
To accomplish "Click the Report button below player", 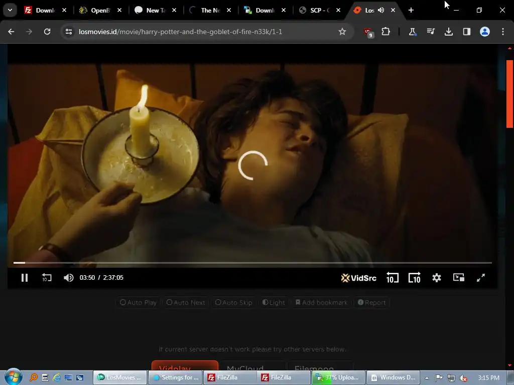I will [371, 302].
